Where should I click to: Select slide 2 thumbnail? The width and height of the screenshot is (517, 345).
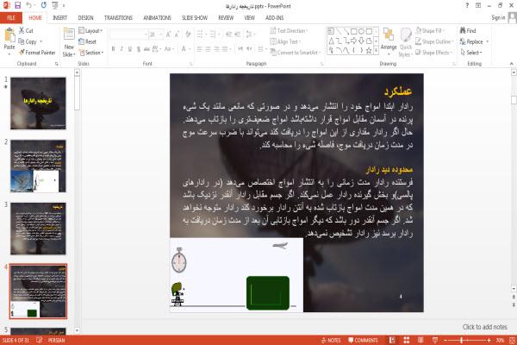38,166
